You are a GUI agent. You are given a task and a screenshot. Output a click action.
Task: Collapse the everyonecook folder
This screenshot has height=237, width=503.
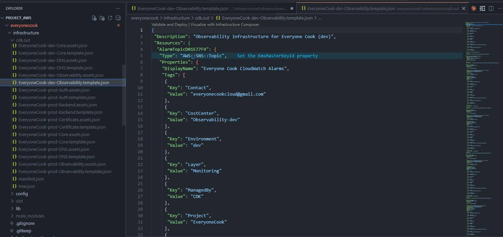pyautogui.click(x=7, y=25)
